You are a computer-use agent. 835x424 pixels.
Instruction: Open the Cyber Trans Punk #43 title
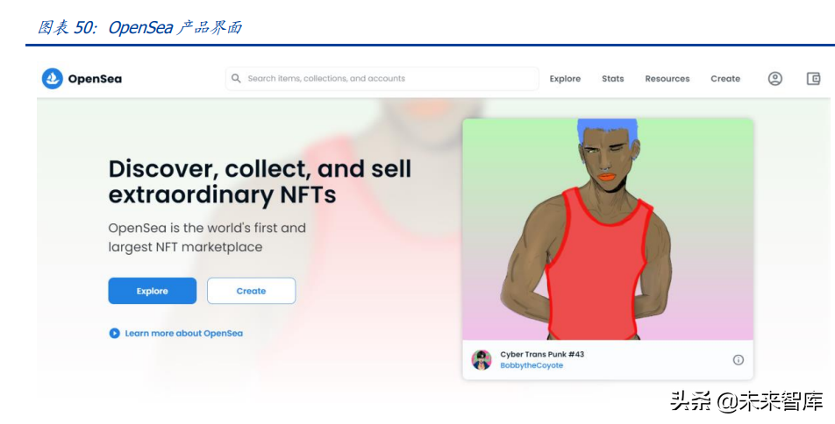541,354
